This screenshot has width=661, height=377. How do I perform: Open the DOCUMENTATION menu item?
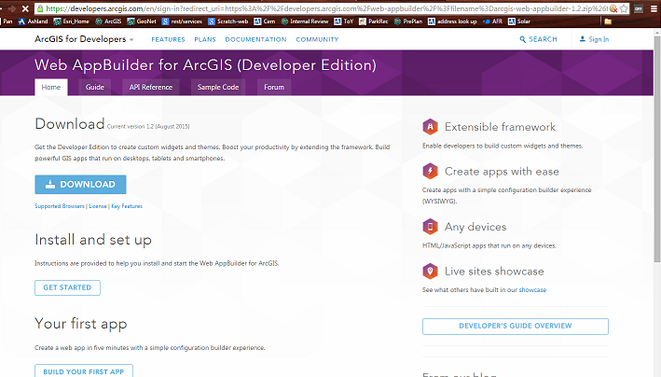255,39
